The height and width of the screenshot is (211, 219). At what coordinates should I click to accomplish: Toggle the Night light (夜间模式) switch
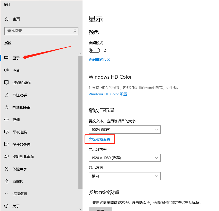[x=94, y=50]
